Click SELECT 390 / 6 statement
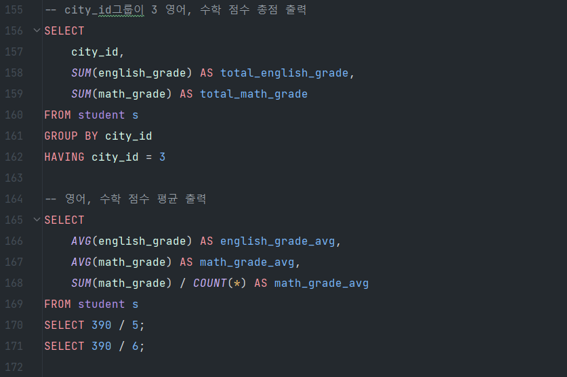 94,346
